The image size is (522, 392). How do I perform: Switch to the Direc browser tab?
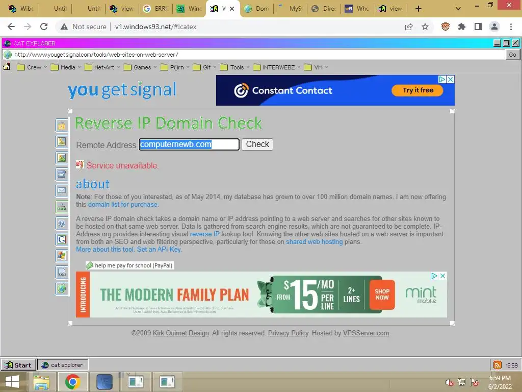[x=324, y=9]
